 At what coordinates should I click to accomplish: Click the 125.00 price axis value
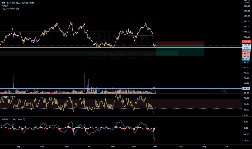pos(247,21)
